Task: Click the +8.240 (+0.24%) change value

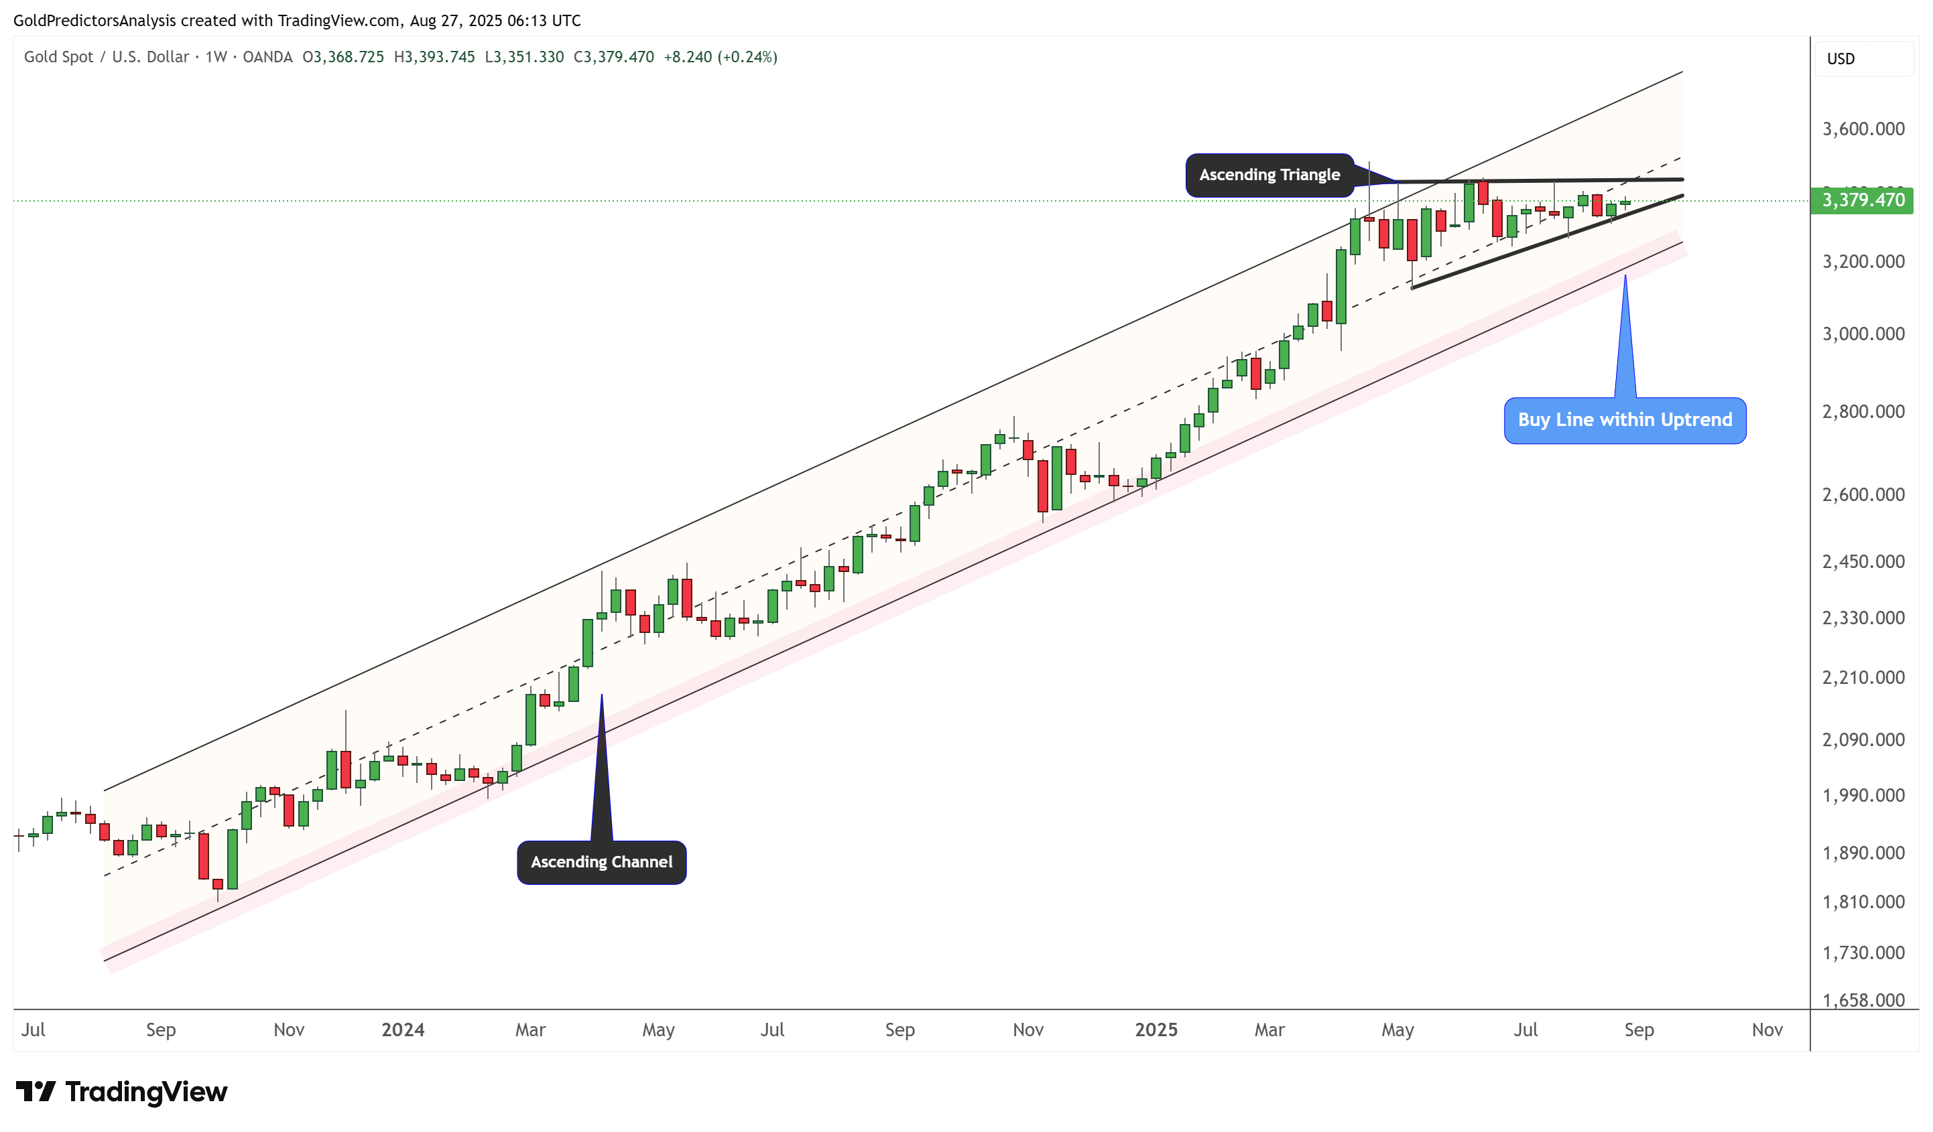Action: (x=721, y=57)
